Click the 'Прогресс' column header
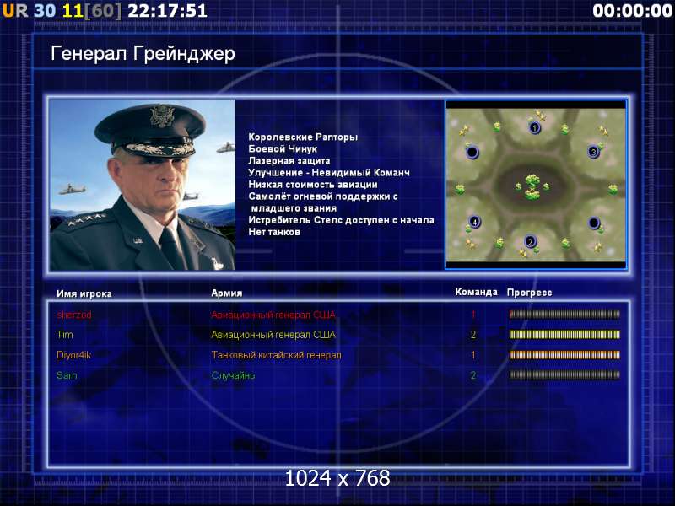 529,293
